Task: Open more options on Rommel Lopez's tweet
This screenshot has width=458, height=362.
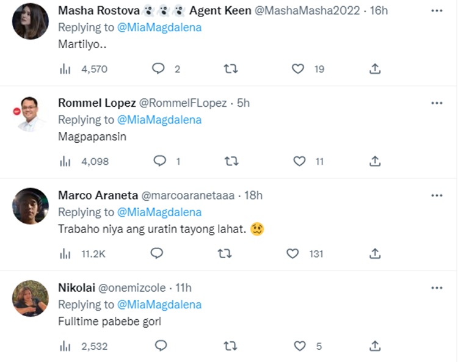Action: 437,103
